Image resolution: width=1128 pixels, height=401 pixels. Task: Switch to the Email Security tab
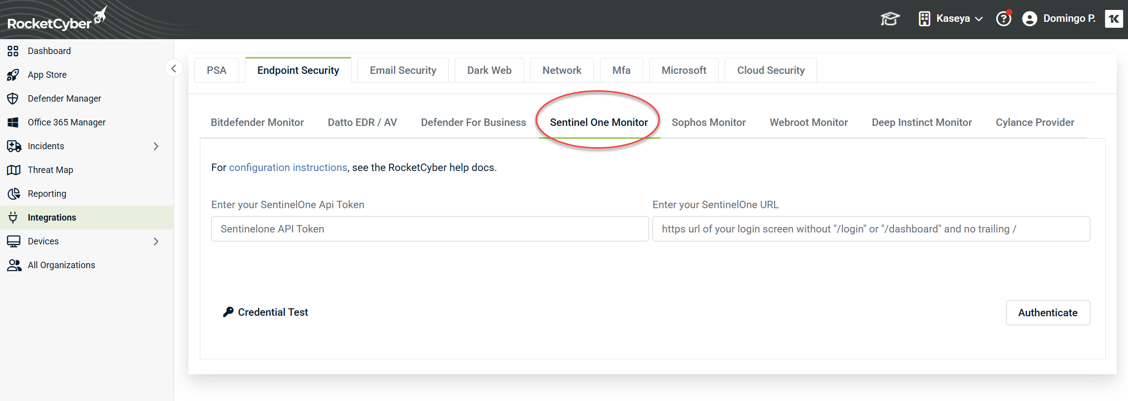point(403,70)
